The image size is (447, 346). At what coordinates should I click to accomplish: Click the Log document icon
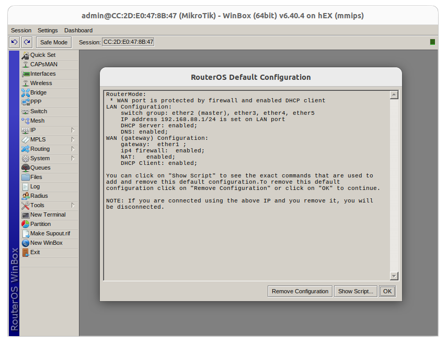tap(26, 187)
